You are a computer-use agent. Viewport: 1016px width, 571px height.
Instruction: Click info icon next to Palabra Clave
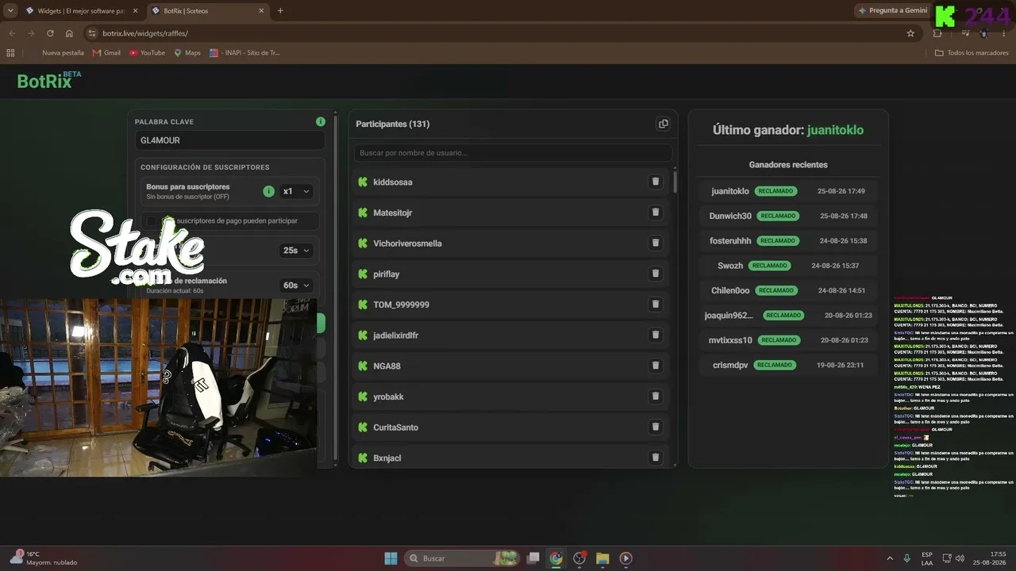click(321, 122)
